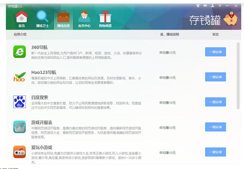This screenshot has height=169, width=244.
Task: Click the skin (t-shirt) icon in title bar
Action: click(198, 6)
